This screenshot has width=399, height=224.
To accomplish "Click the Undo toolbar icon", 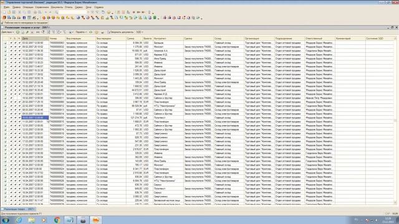I will tap(46, 12).
